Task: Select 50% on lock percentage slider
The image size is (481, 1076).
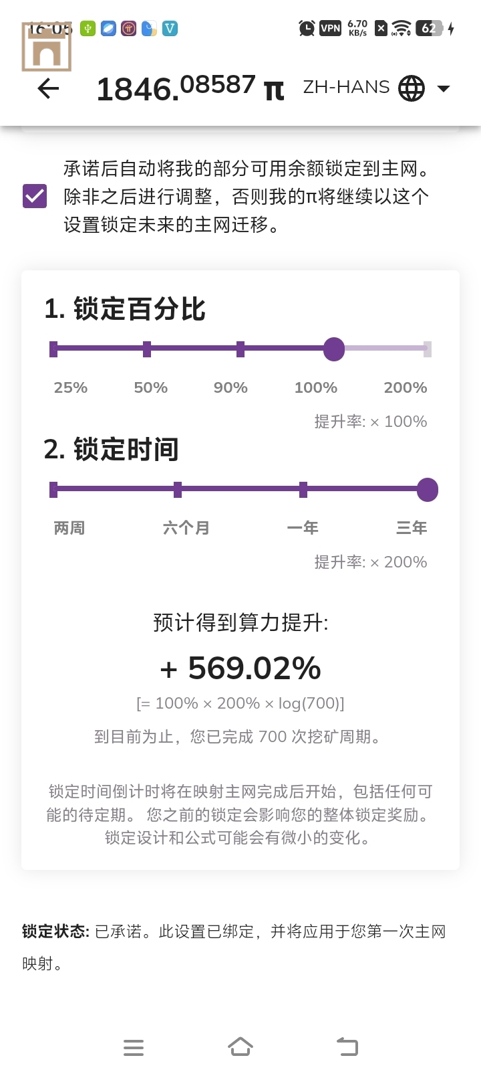Action: pyautogui.click(x=147, y=349)
